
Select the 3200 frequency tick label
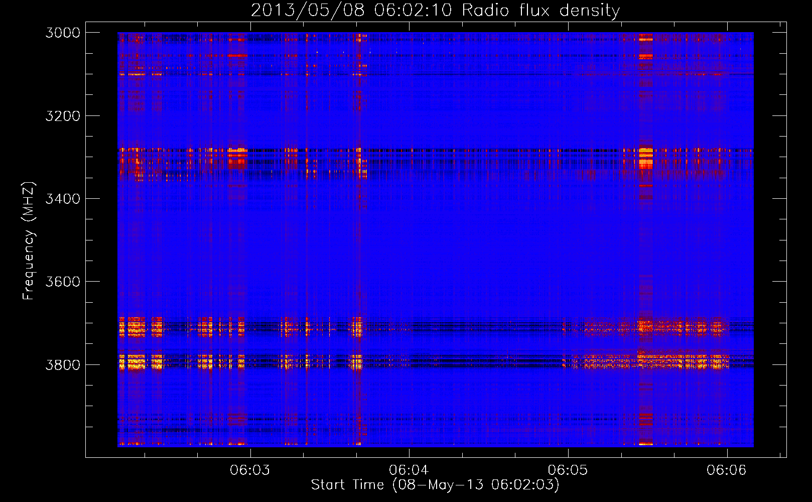(x=63, y=116)
